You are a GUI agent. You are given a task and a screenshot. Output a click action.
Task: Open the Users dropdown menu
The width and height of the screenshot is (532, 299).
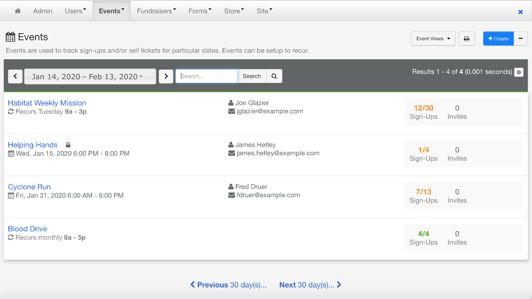(75, 11)
